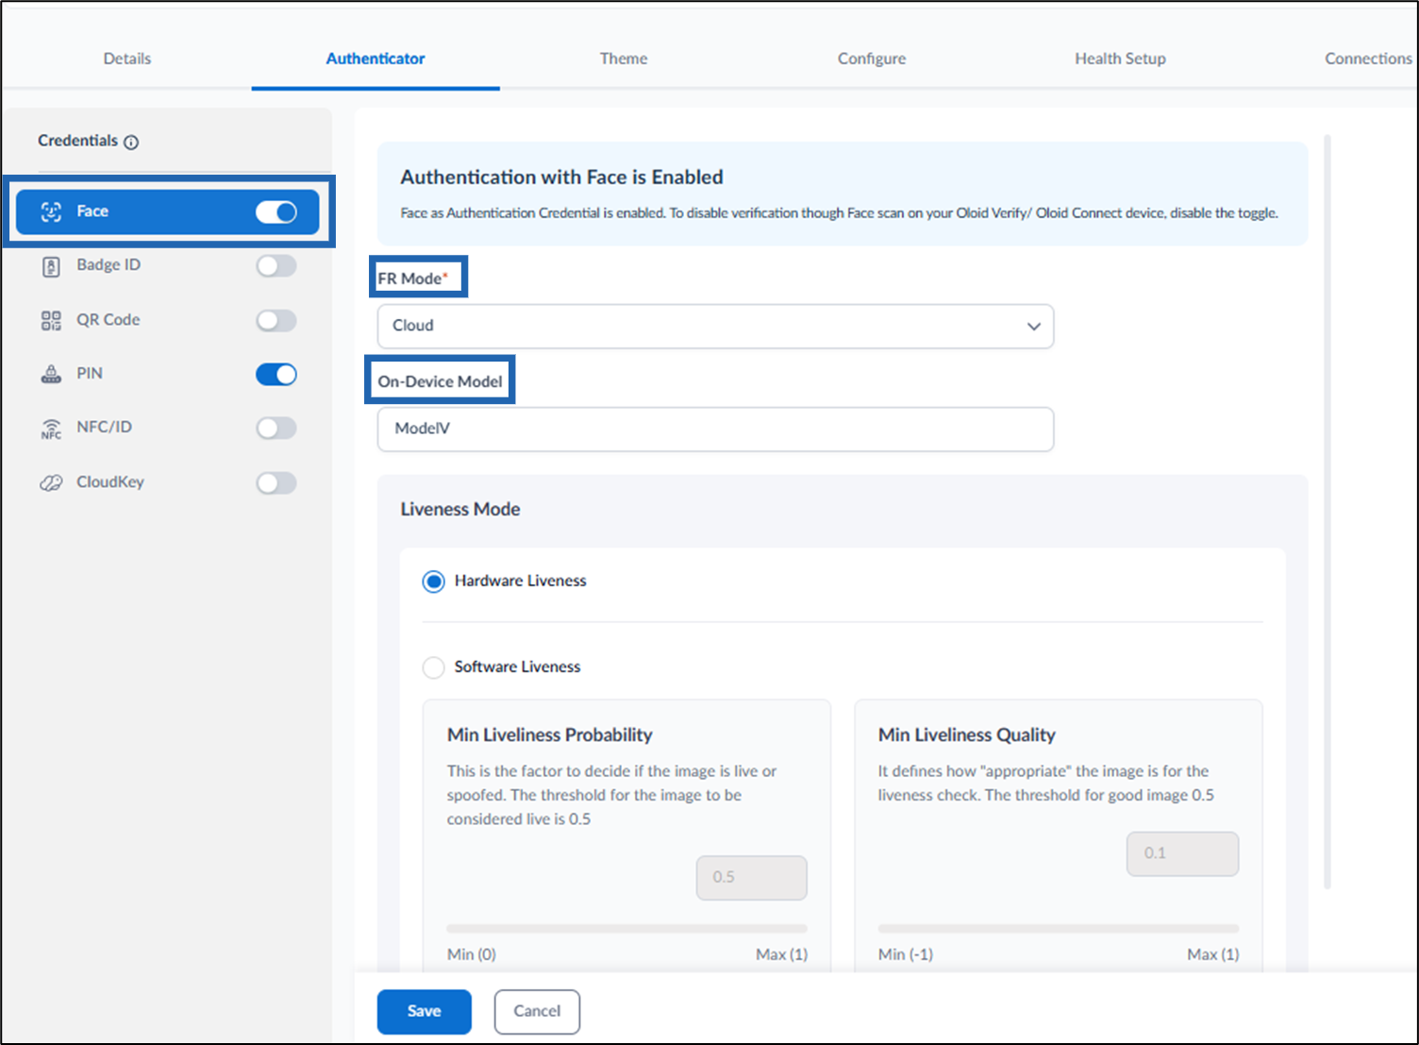Click the Credentials heading text
Image resolution: width=1419 pixels, height=1045 pixels.
77,141
